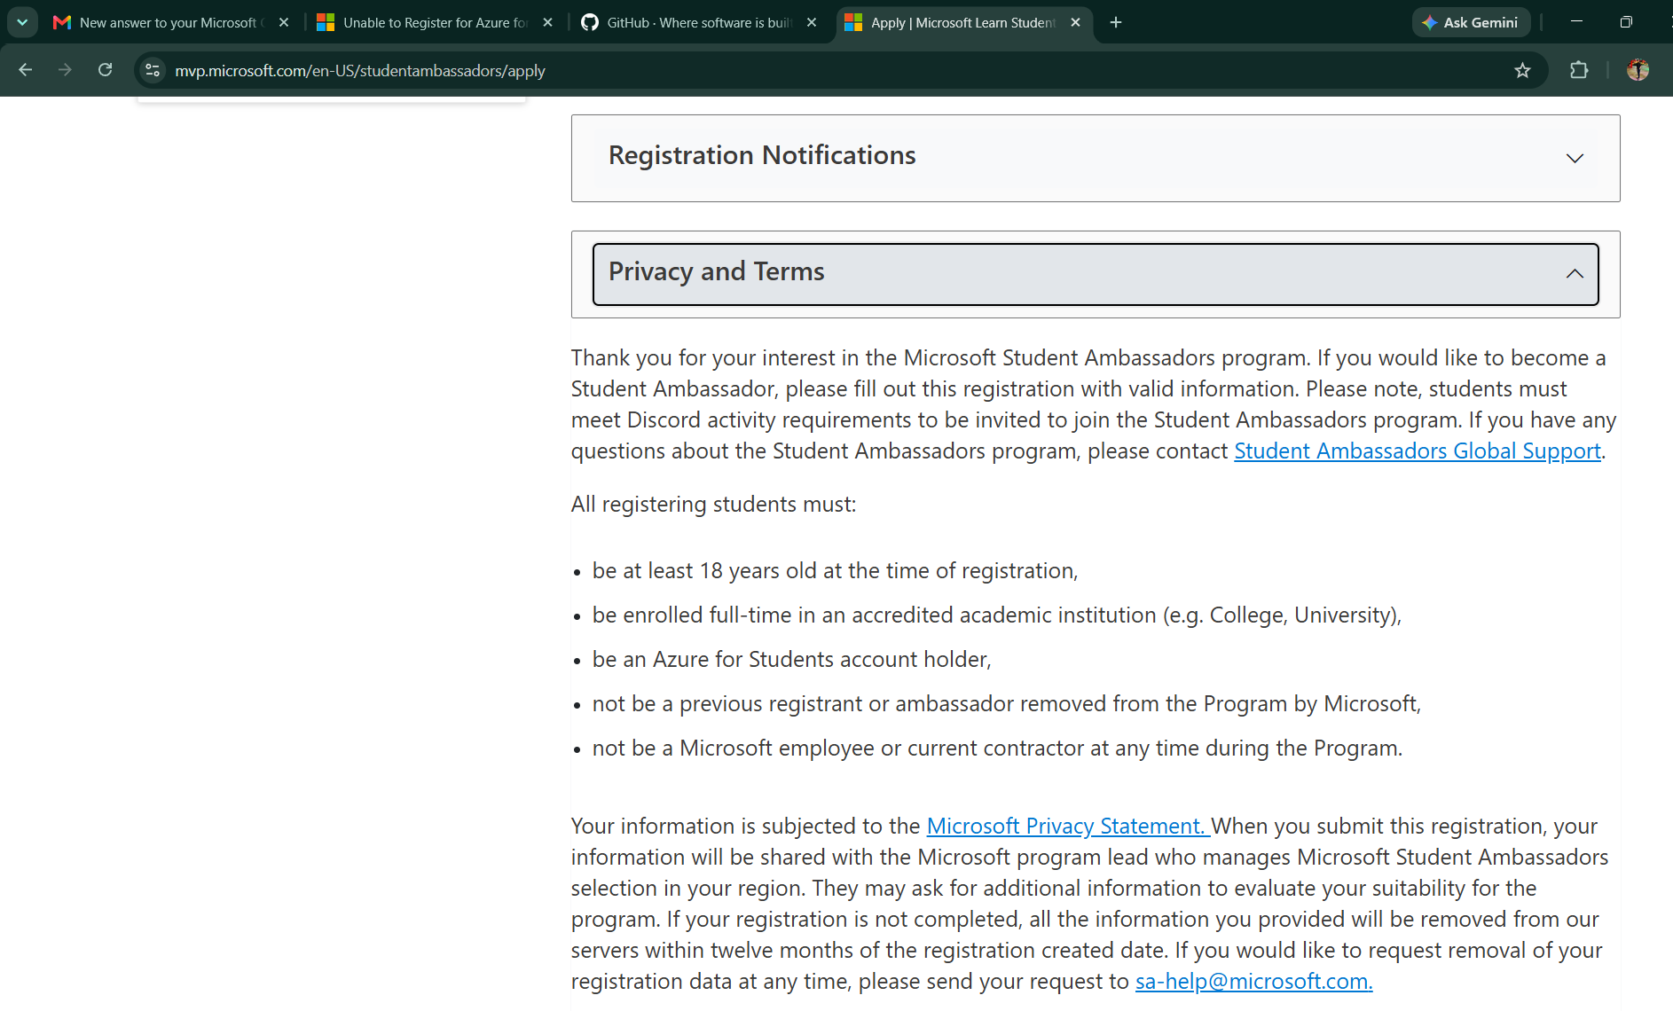View site information icon in address bar
Viewport: 1673px width, 1011px height.
point(153,70)
